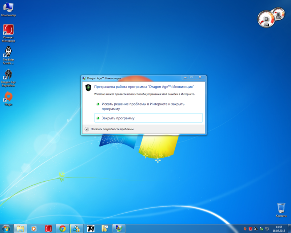291x233 pixels.
Task: Select The Elder Scrolls desktop shortcut
Action: (x=8, y=55)
